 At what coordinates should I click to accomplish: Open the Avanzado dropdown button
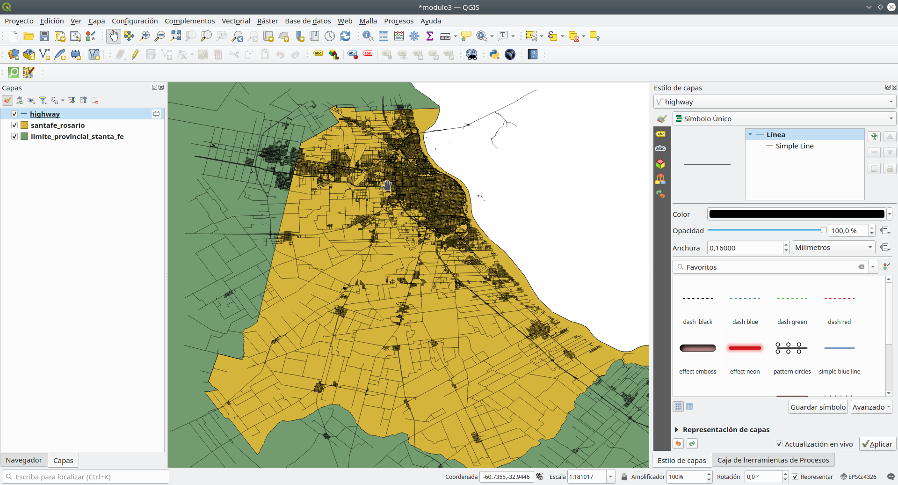click(871, 407)
